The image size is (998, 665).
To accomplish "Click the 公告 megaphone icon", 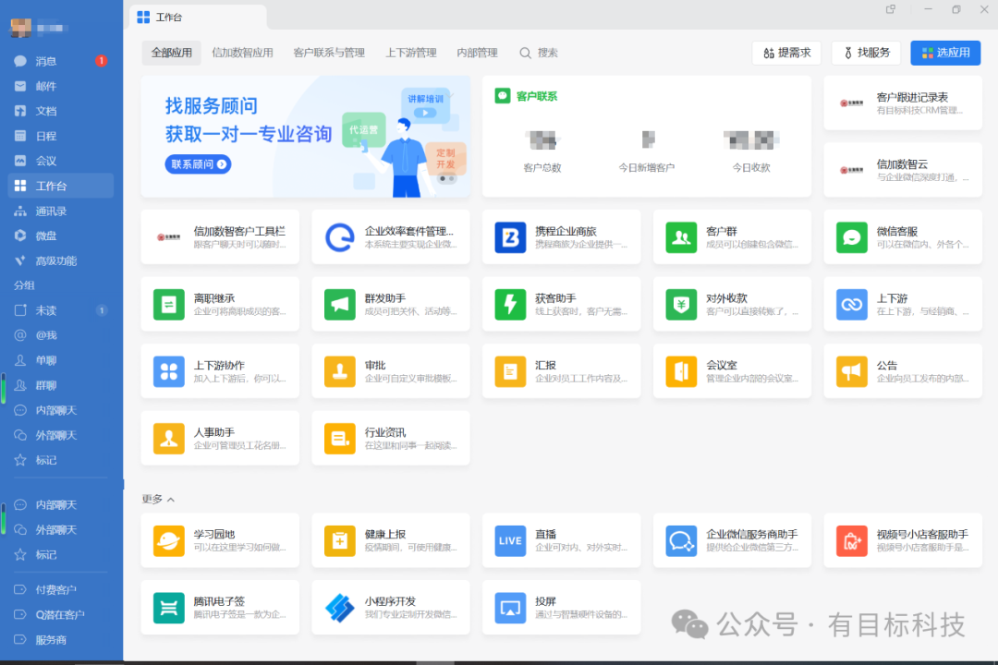I will click(x=851, y=372).
